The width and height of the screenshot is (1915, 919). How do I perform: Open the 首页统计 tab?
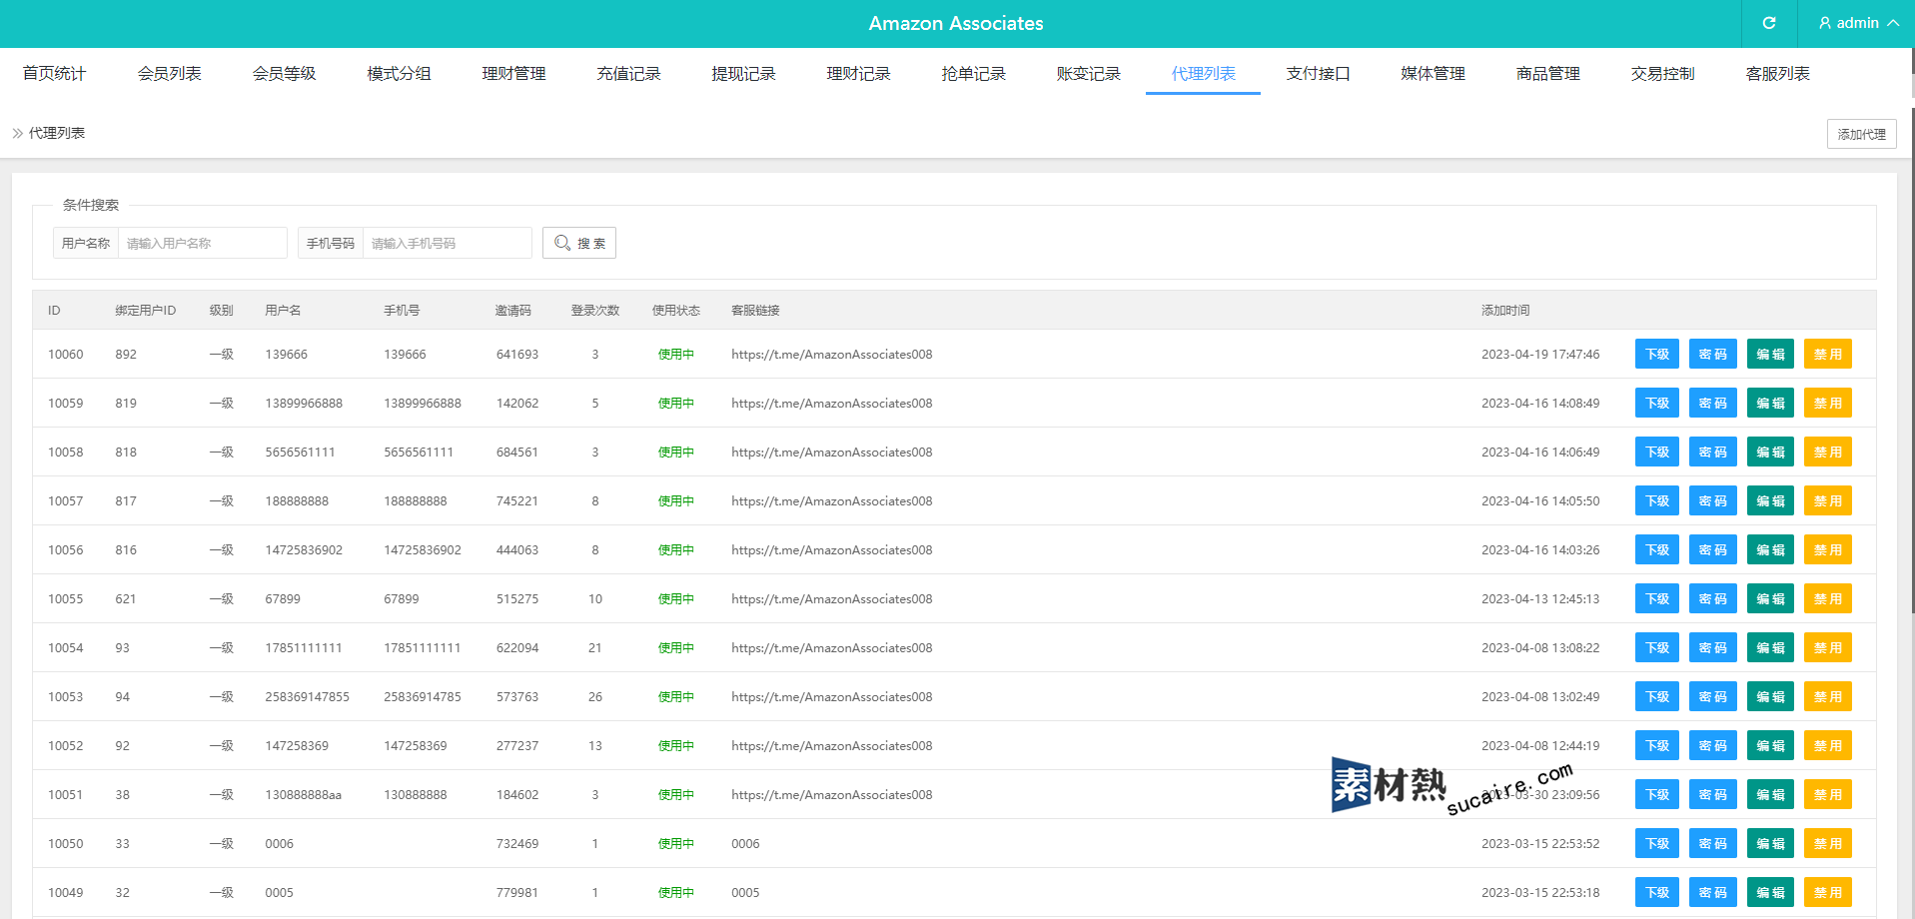point(54,73)
